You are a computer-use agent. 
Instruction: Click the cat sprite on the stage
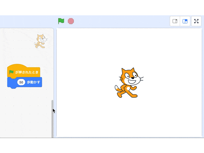tap(129, 83)
